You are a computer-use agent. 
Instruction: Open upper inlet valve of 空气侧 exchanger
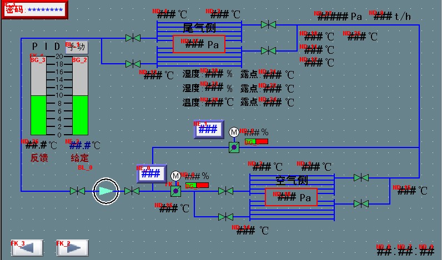[225, 191]
